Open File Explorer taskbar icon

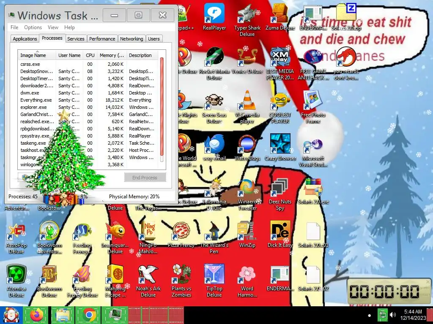[63, 315]
